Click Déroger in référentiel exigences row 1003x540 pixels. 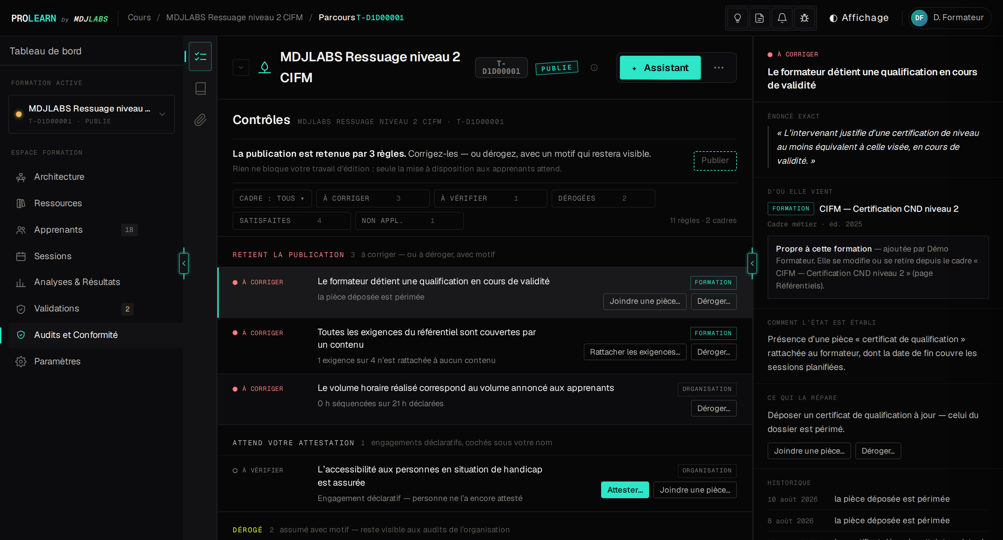tap(714, 352)
